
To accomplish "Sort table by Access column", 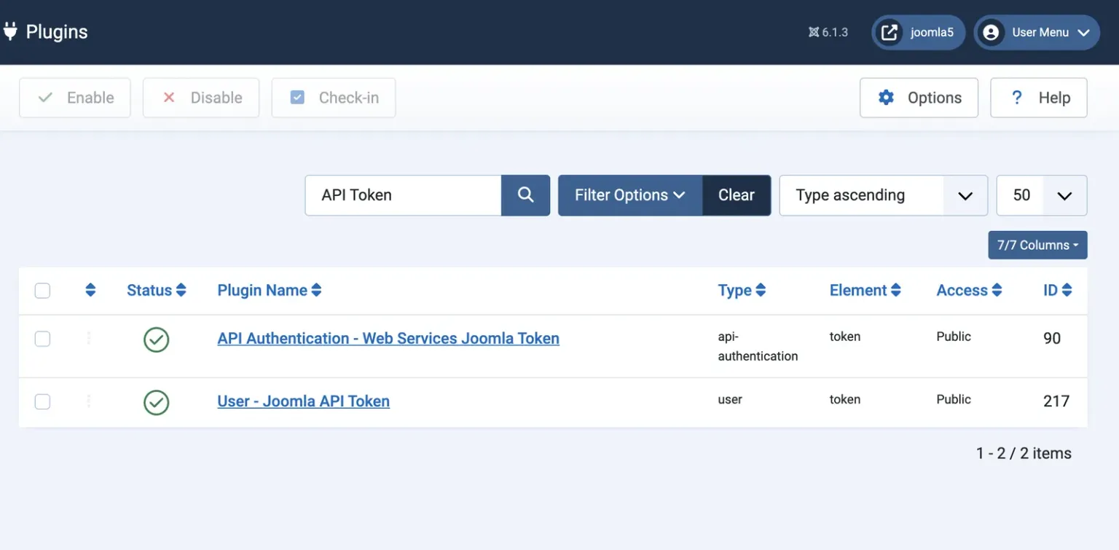I will [x=969, y=290].
